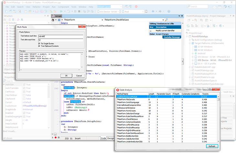This screenshot has width=236, height=153.
Task: Switch to the Design tab
Action: (111, 138)
